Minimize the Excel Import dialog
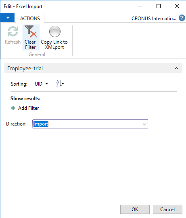 [140, 6]
